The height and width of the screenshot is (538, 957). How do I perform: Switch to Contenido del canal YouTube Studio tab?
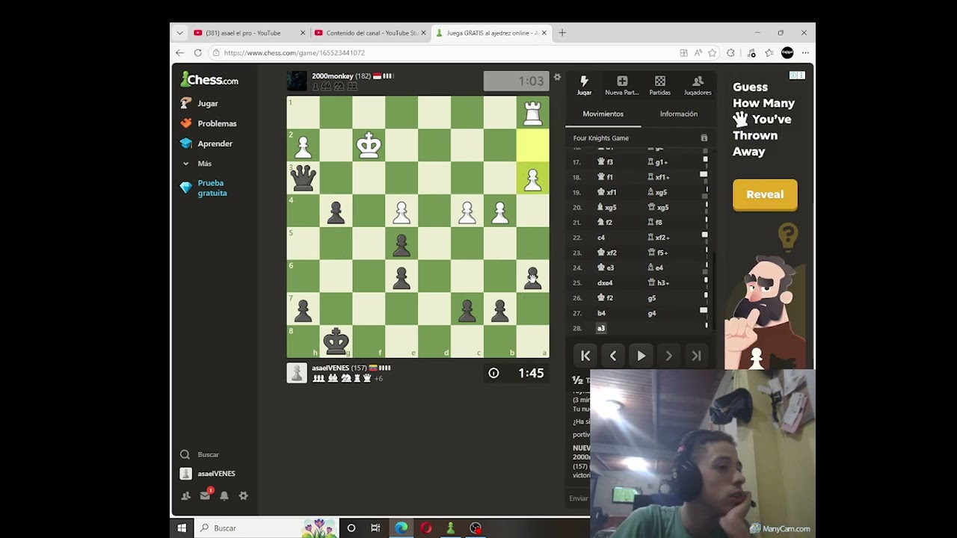371,33
